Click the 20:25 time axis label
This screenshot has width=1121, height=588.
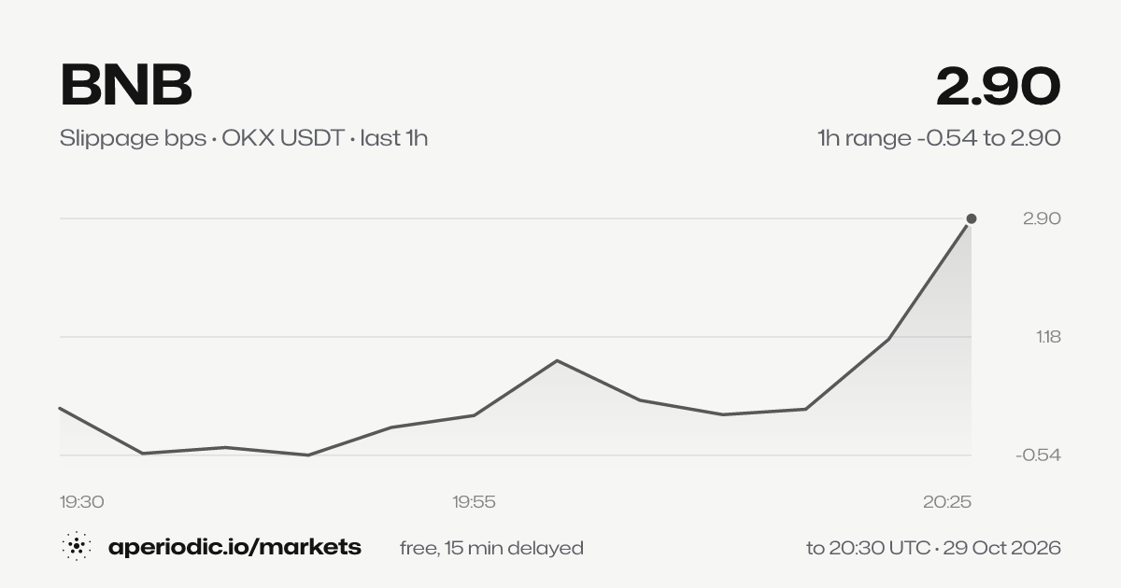(x=948, y=502)
